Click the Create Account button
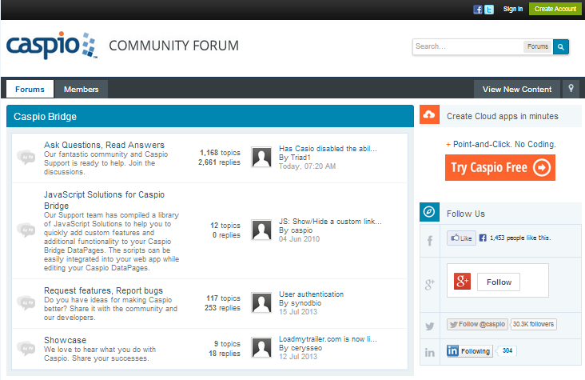 coord(555,9)
